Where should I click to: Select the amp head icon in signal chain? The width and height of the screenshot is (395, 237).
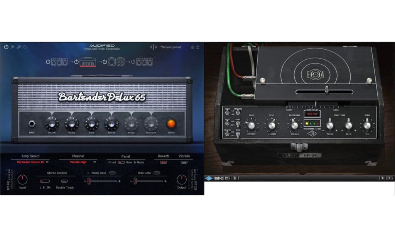click(88, 62)
